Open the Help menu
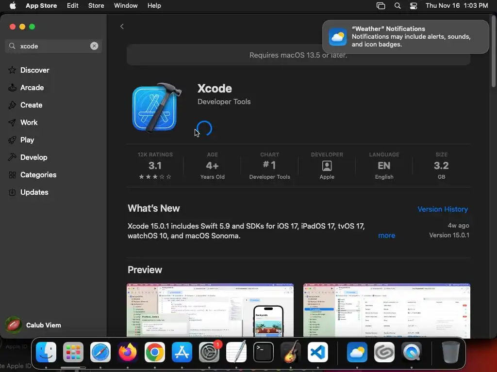497x372 pixels. 154,6
